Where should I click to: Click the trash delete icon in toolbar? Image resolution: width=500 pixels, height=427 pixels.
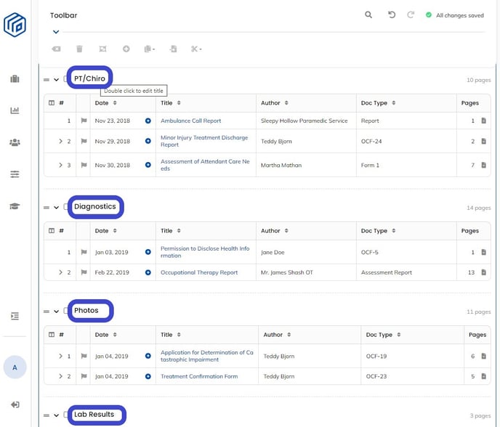(x=79, y=49)
